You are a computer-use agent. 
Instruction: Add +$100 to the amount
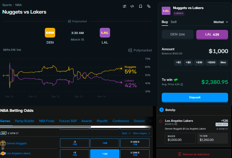click(211, 62)
